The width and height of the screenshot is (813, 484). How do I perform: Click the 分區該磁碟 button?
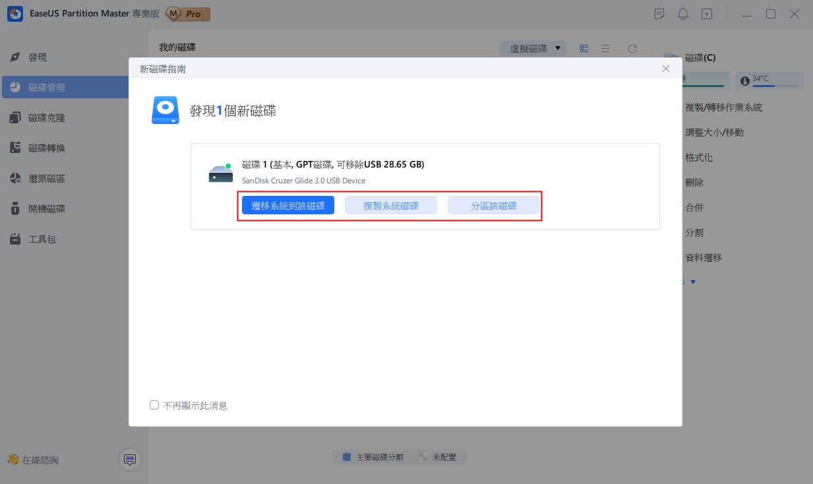coord(494,206)
